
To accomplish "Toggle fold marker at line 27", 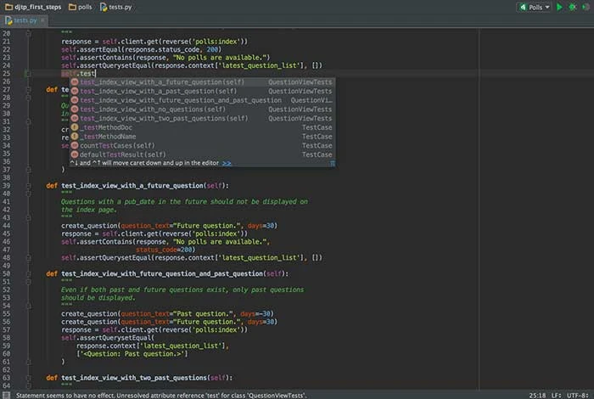I will coord(28,89).
